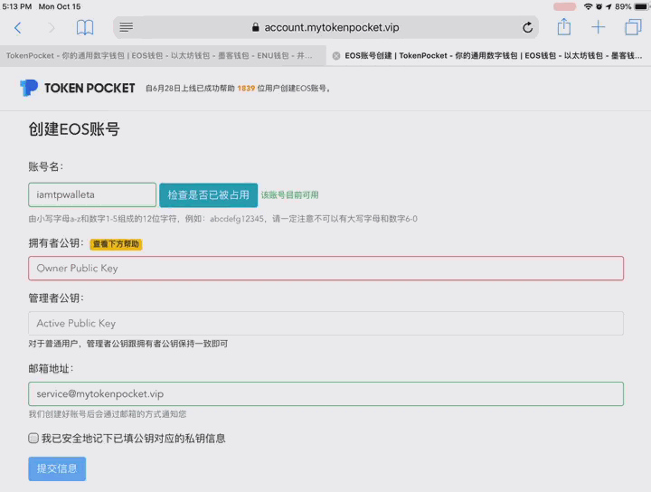Toggle Reader view lines icon
The image size is (651, 492).
click(x=127, y=27)
